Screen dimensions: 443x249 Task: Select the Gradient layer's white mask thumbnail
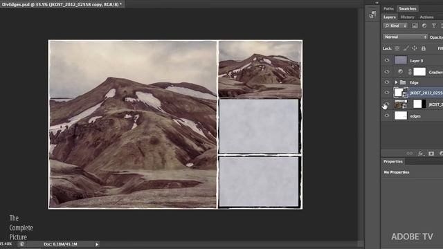click(419, 72)
